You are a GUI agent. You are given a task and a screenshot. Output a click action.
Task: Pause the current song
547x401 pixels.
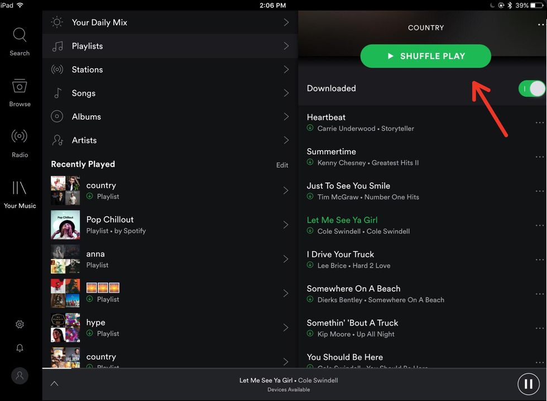tap(527, 384)
